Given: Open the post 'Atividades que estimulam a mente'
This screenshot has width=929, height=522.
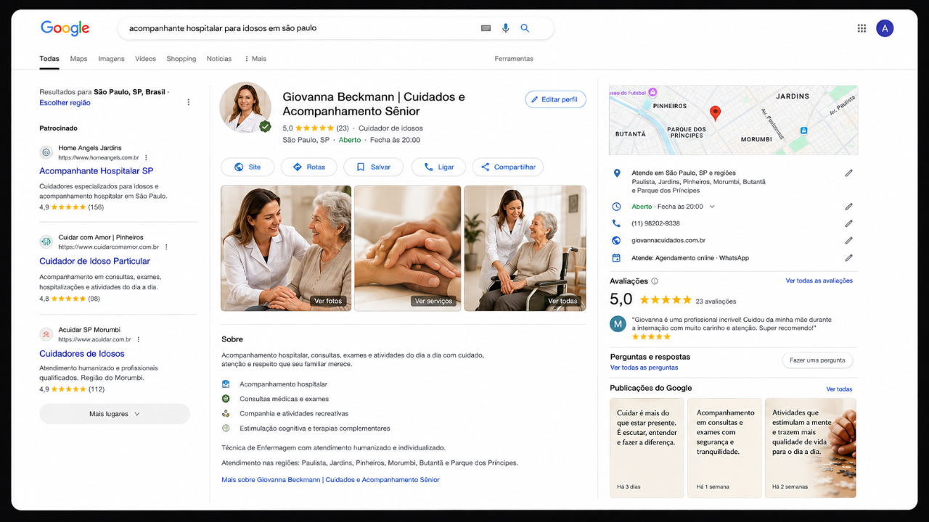Looking at the screenshot, I should (x=811, y=448).
